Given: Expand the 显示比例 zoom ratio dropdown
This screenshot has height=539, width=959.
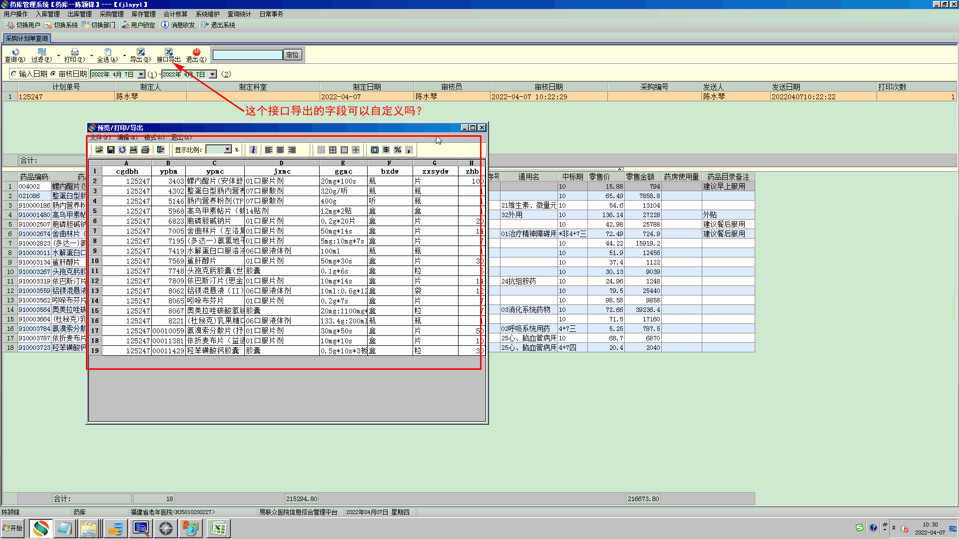Looking at the screenshot, I should point(228,149).
